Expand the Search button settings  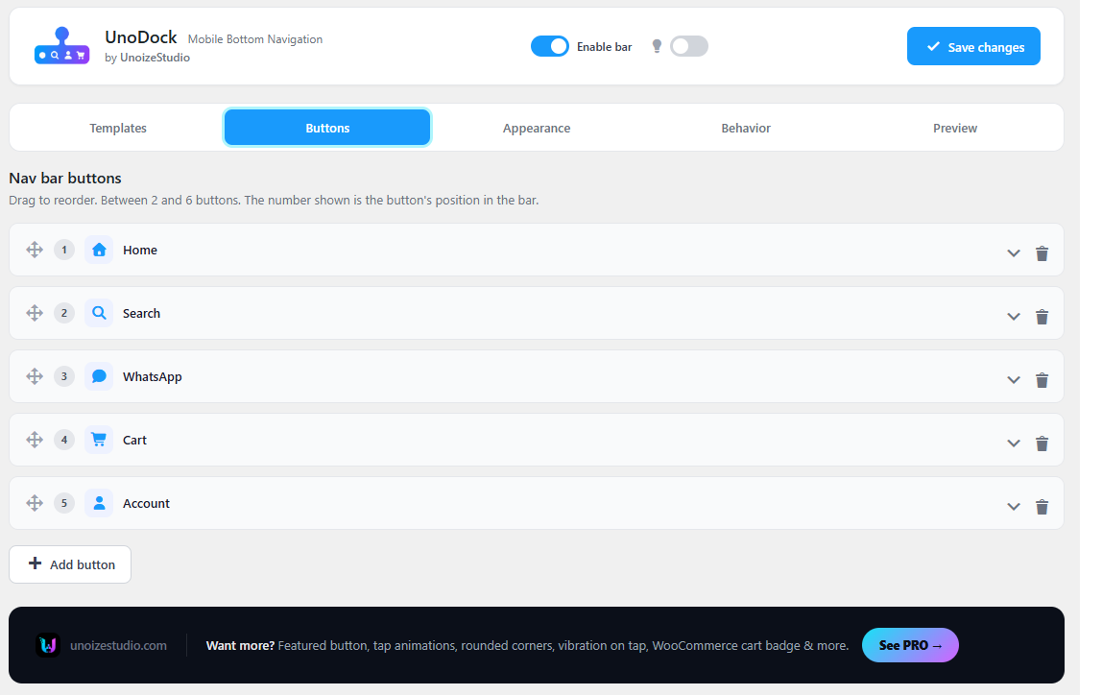point(1013,316)
